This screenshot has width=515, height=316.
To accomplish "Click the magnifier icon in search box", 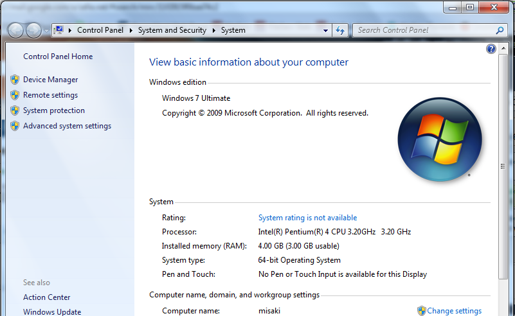I will point(500,30).
